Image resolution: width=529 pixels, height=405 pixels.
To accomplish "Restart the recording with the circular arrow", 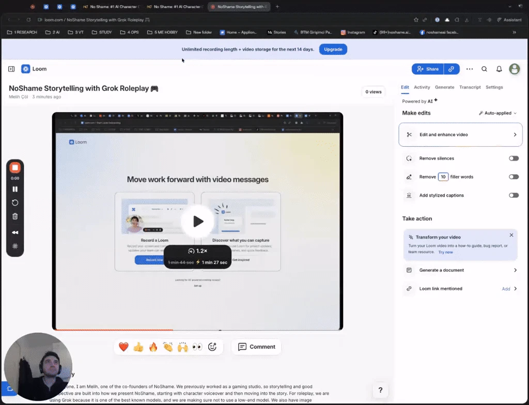I will [x=15, y=203].
